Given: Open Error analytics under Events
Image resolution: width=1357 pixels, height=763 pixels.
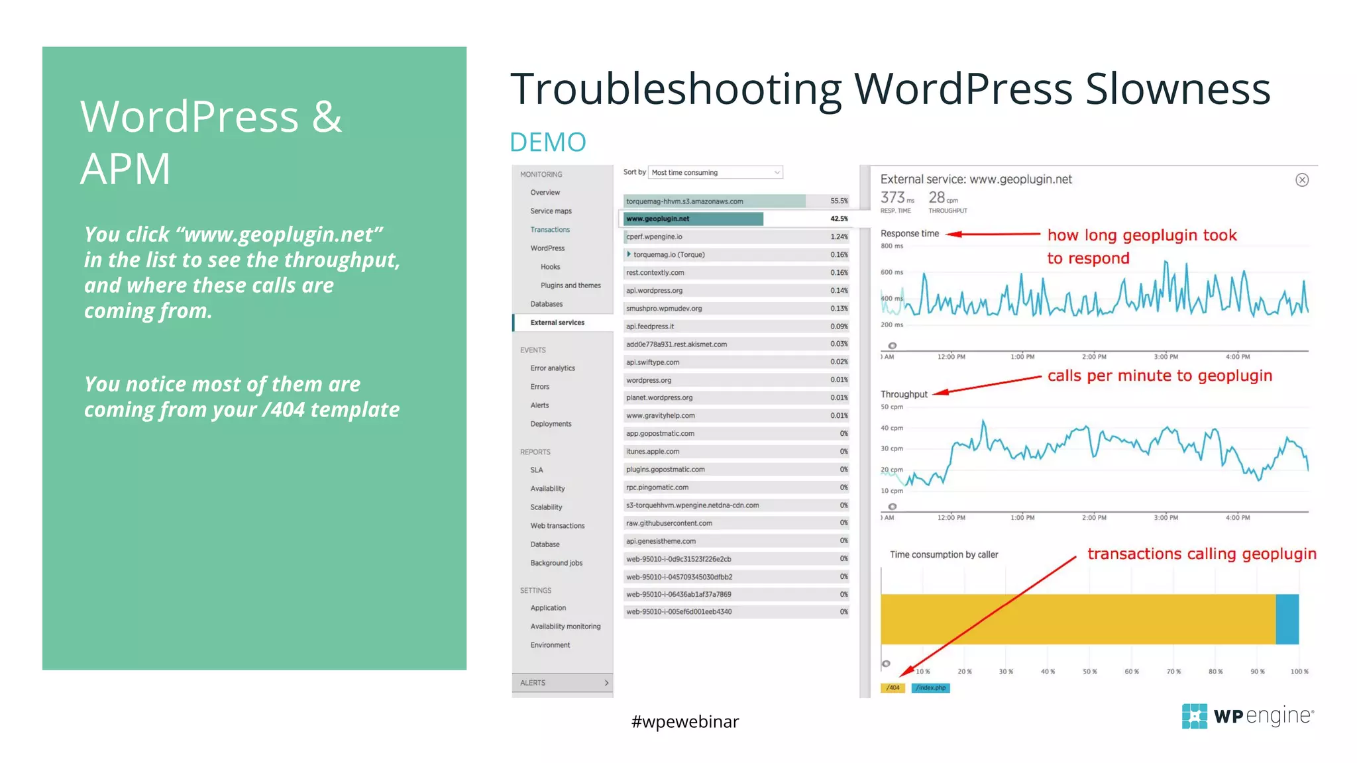Looking at the screenshot, I should (553, 368).
